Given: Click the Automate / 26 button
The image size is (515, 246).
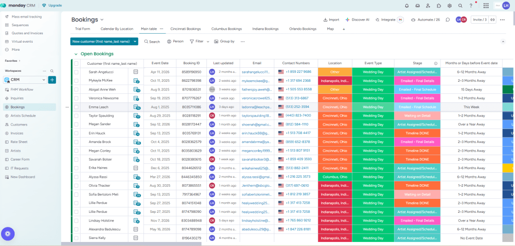Looking at the screenshot, I should pos(425,20).
